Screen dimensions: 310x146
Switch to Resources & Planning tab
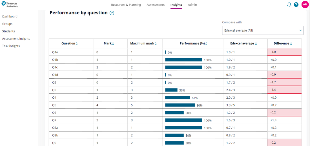click(126, 5)
